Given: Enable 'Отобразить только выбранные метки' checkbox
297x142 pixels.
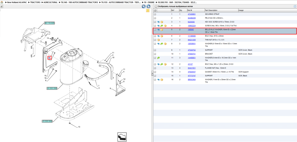Looking at the screenshot, I should (156, 7).
